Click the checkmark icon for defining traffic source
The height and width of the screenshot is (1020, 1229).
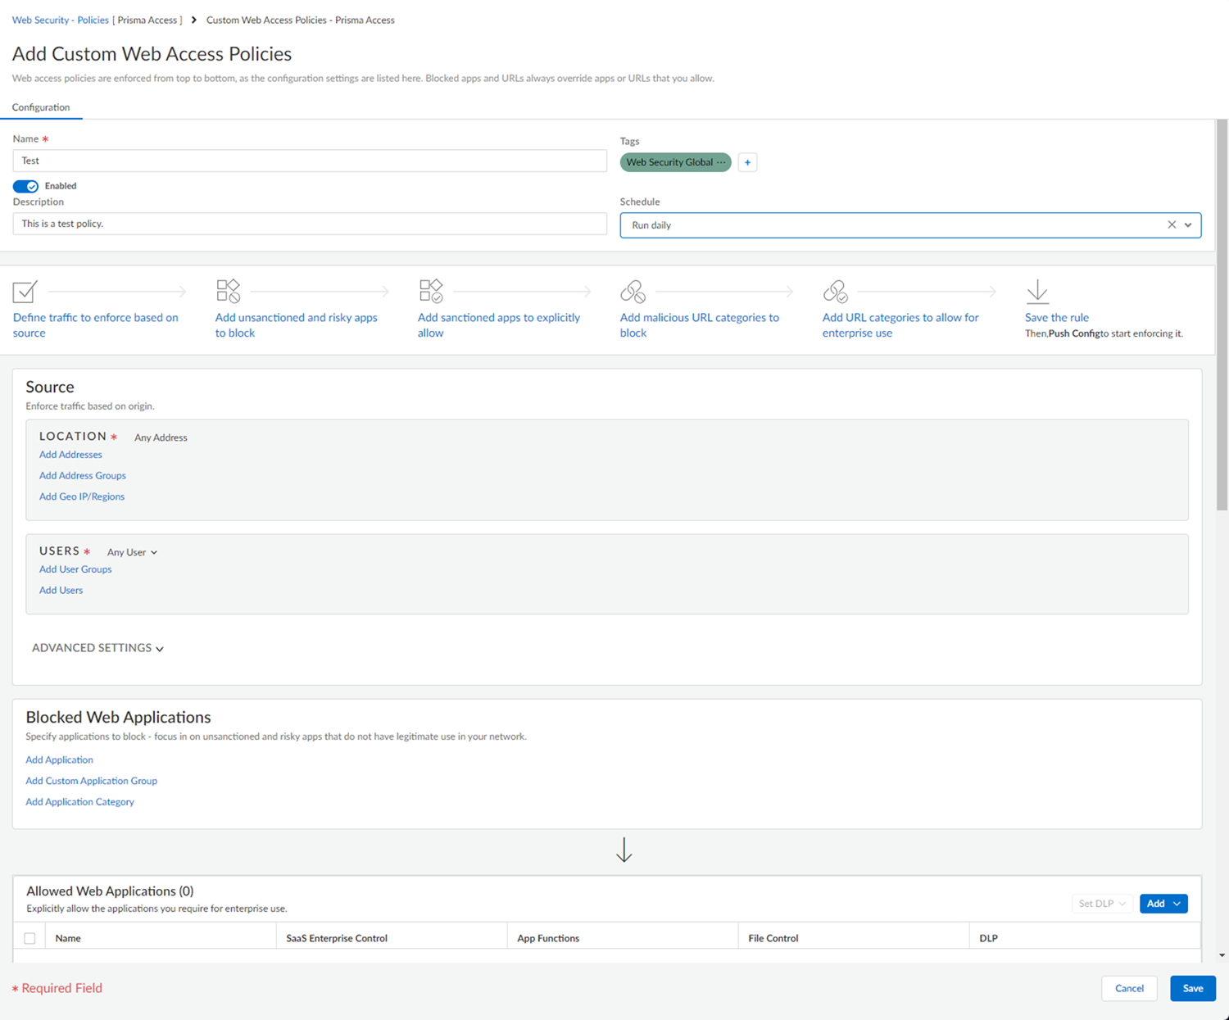25,292
